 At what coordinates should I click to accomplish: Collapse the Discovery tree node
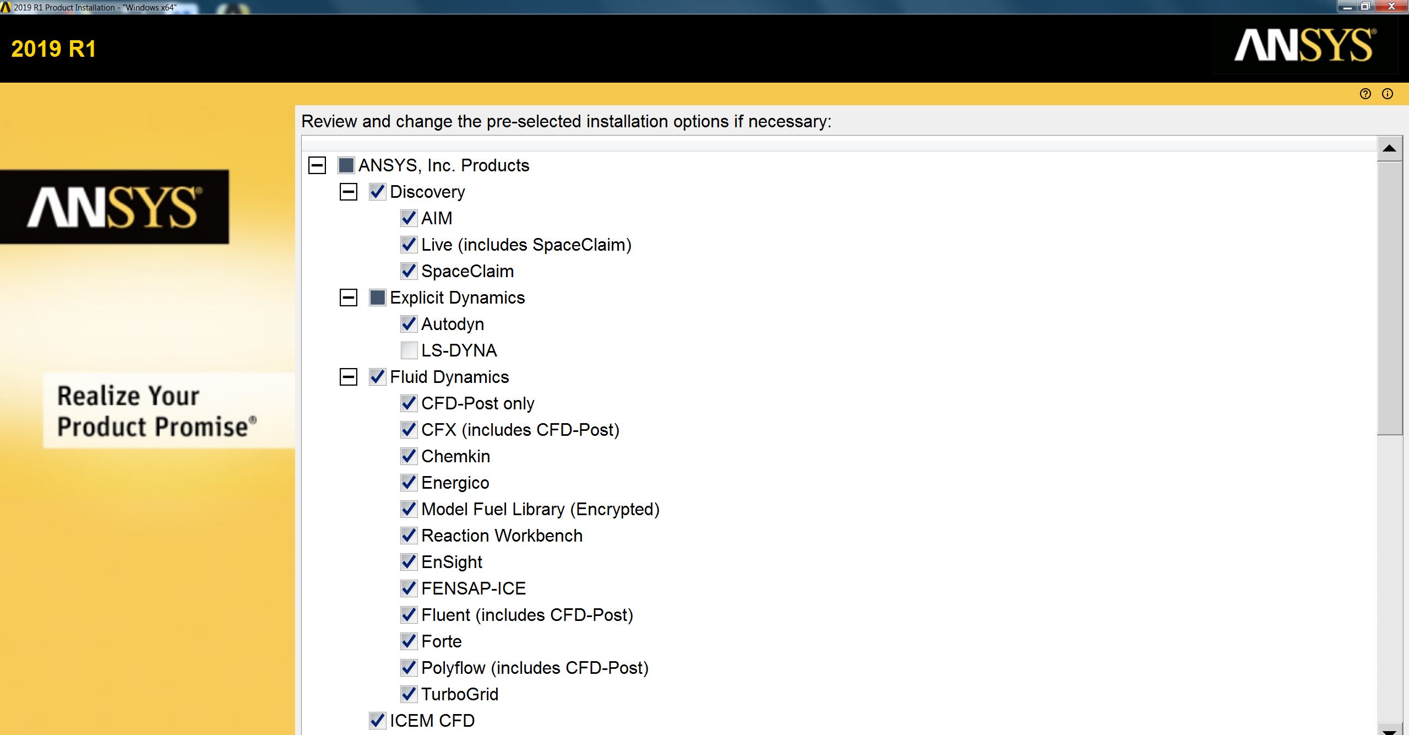(349, 192)
